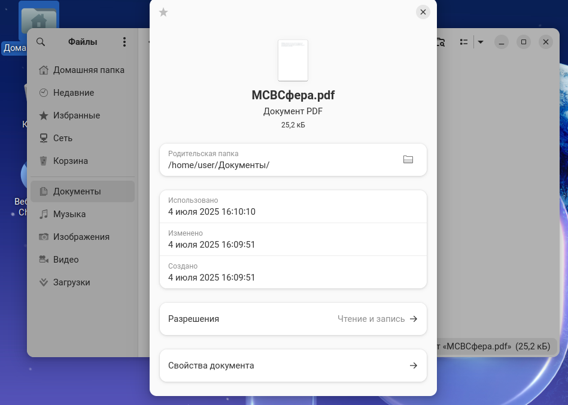The width and height of the screenshot is (568, 405).
Task: Open parent folder using the folder icon
Action: pos(408,160)
